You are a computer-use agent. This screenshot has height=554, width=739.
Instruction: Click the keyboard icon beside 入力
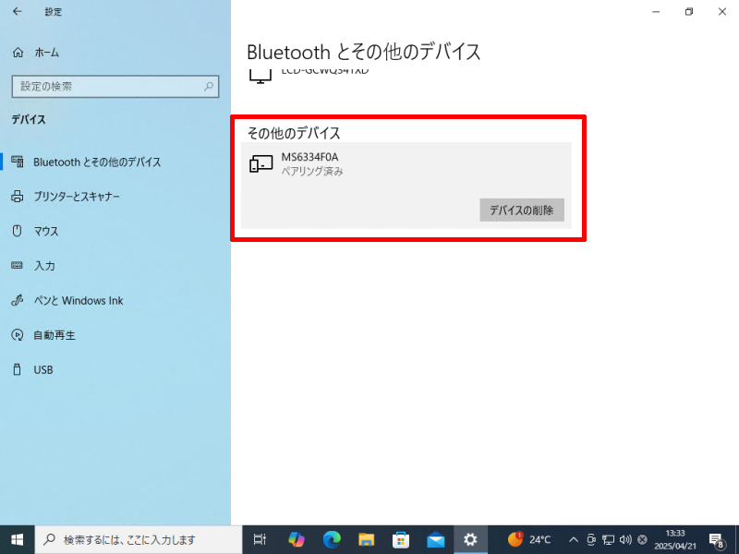[x=17, y=266]
